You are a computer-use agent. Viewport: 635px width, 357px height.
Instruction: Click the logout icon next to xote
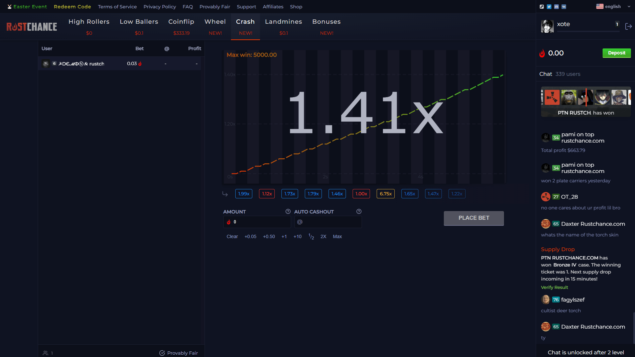click(x=629, y=26)
